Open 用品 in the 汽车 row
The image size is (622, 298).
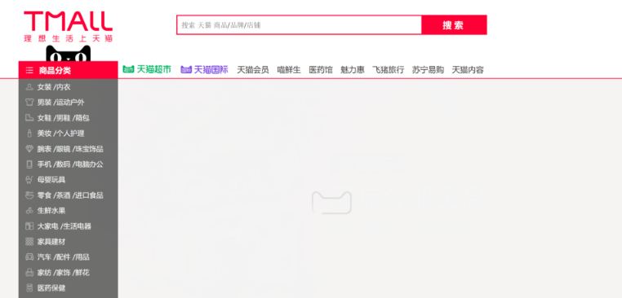pyautogui.click(x=82, y=257)
